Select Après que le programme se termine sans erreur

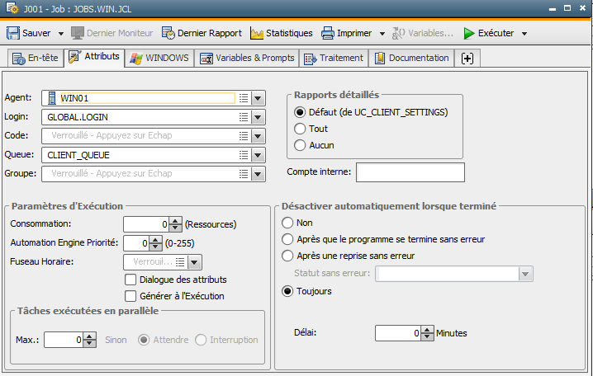pos(287,239)
